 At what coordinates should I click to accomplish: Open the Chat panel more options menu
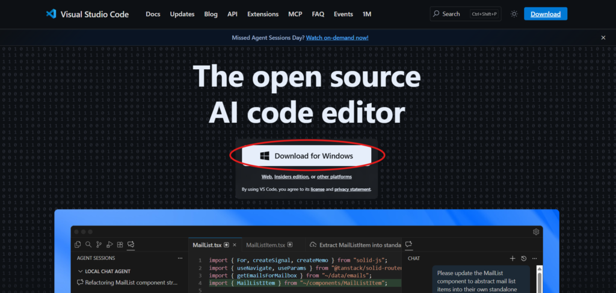[x=534, y=258]
